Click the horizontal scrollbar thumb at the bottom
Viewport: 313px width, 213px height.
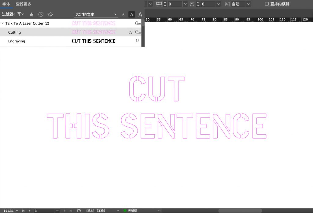pyautogui.click(x=240, y=211)
